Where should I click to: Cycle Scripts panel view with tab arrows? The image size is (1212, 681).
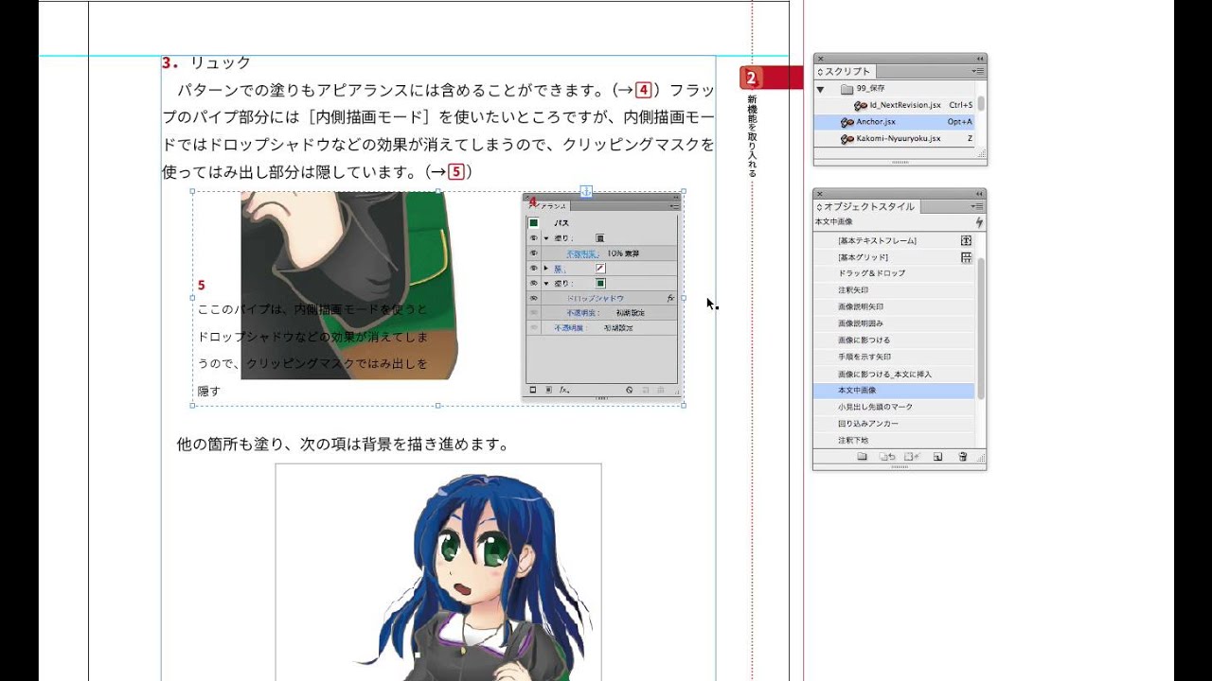point(821,71)
